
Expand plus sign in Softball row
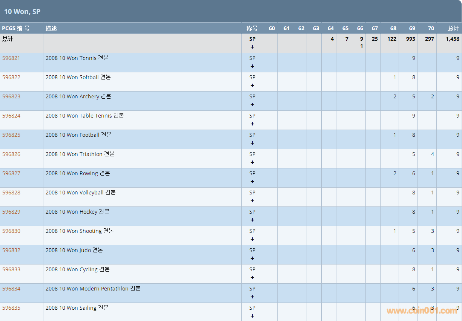click(x=252, y=86)
